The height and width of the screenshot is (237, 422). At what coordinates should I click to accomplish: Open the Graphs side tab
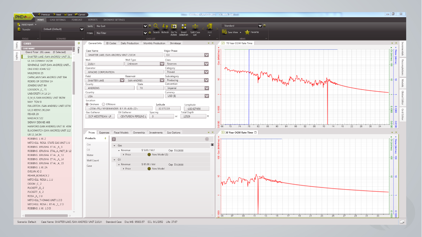pyautogui.click(x=16, y=56)
